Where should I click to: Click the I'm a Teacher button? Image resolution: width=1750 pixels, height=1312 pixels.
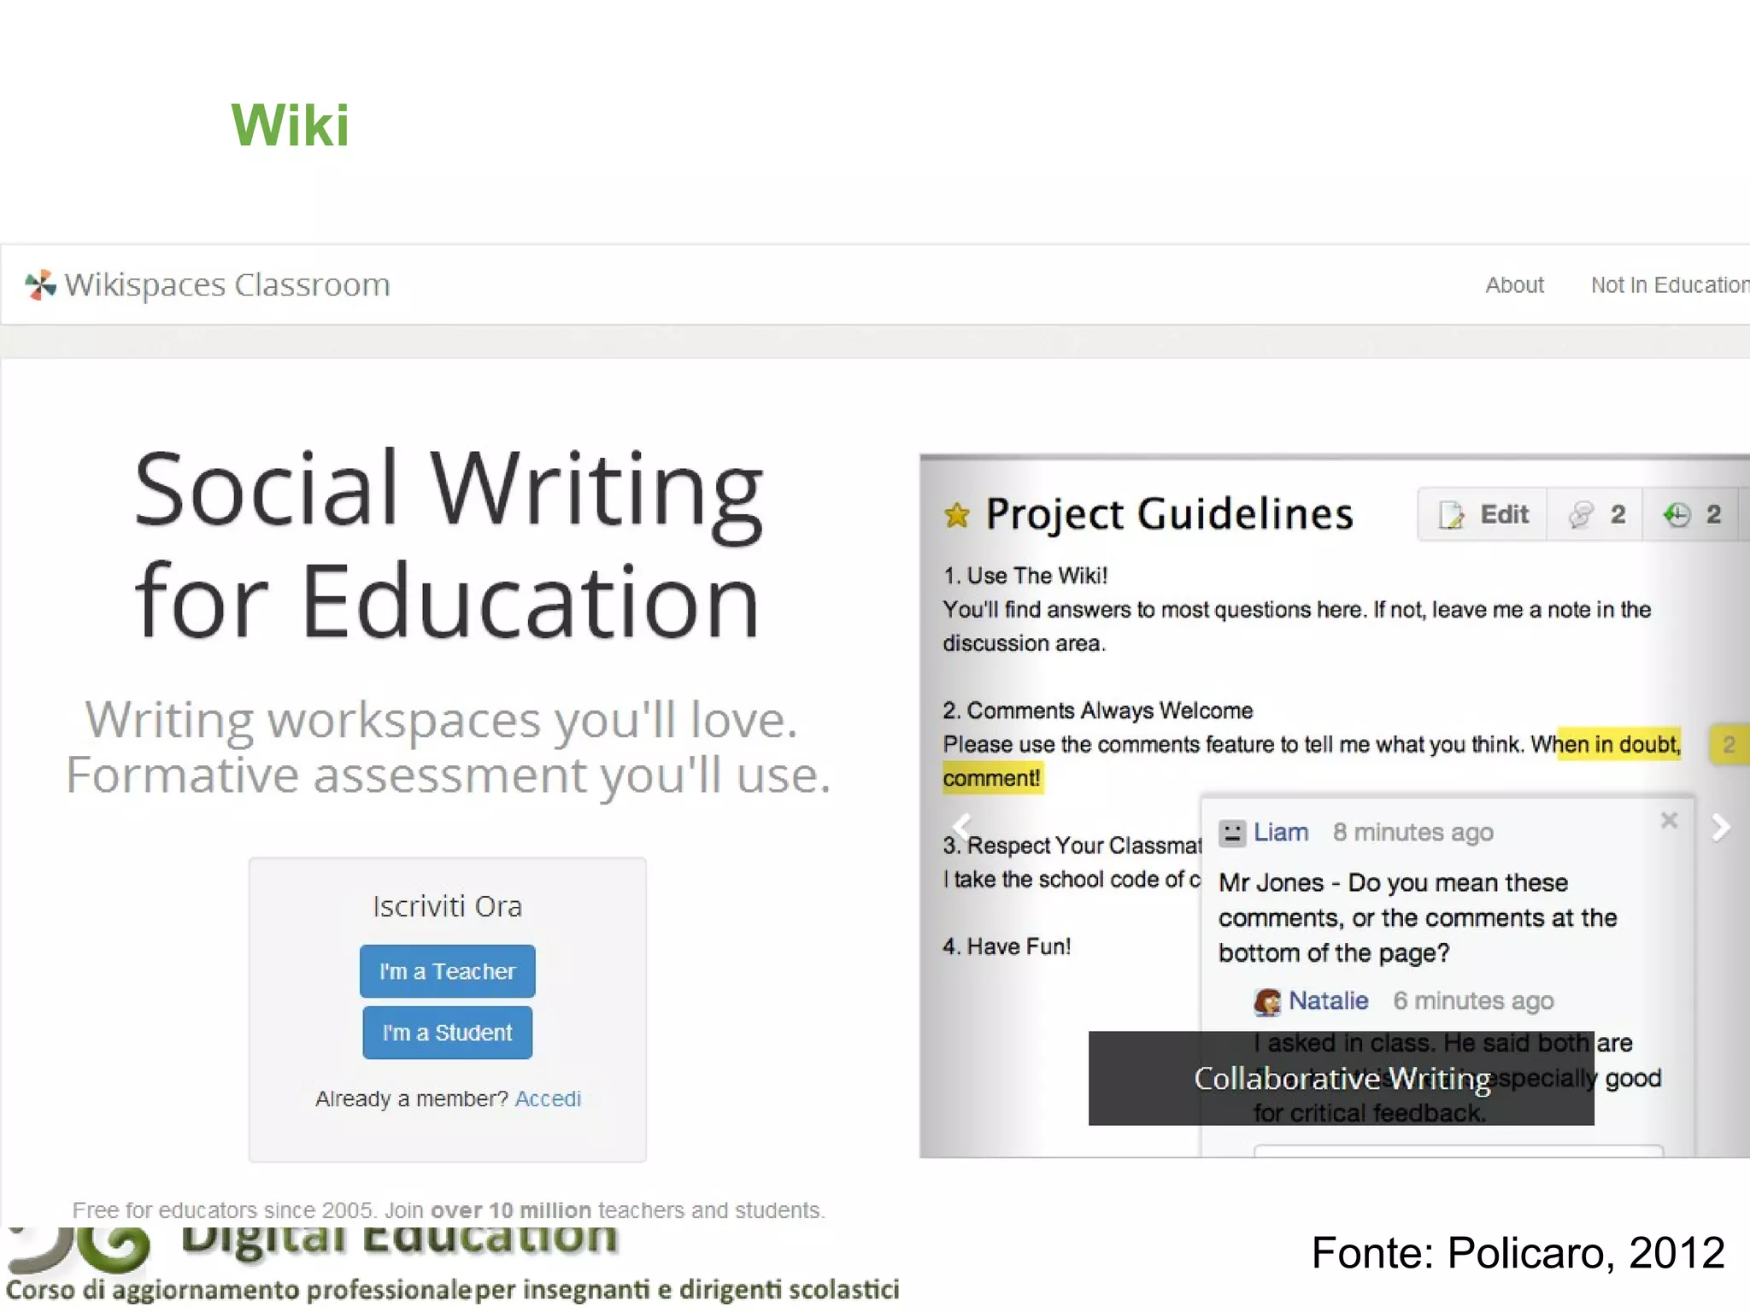(x=447, y=971)
